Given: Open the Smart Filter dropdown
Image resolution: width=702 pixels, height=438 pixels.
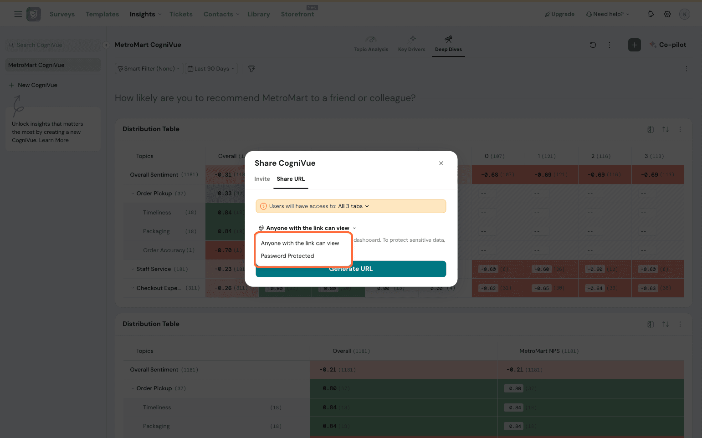Looking at the screenshot, I should click(x=149, y=69).
